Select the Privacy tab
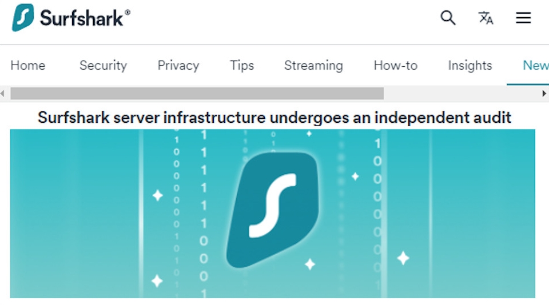Screen dimensions: 549x305 [x=178, y=66]
